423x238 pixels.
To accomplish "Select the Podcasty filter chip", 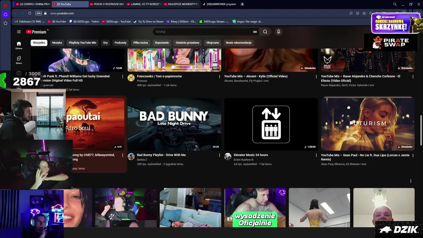I will click(120, 43).
